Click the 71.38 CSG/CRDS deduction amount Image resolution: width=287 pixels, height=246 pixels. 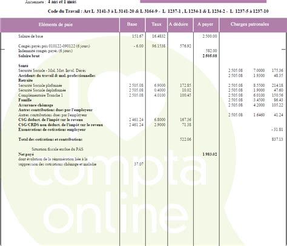[x=186, y=125]
